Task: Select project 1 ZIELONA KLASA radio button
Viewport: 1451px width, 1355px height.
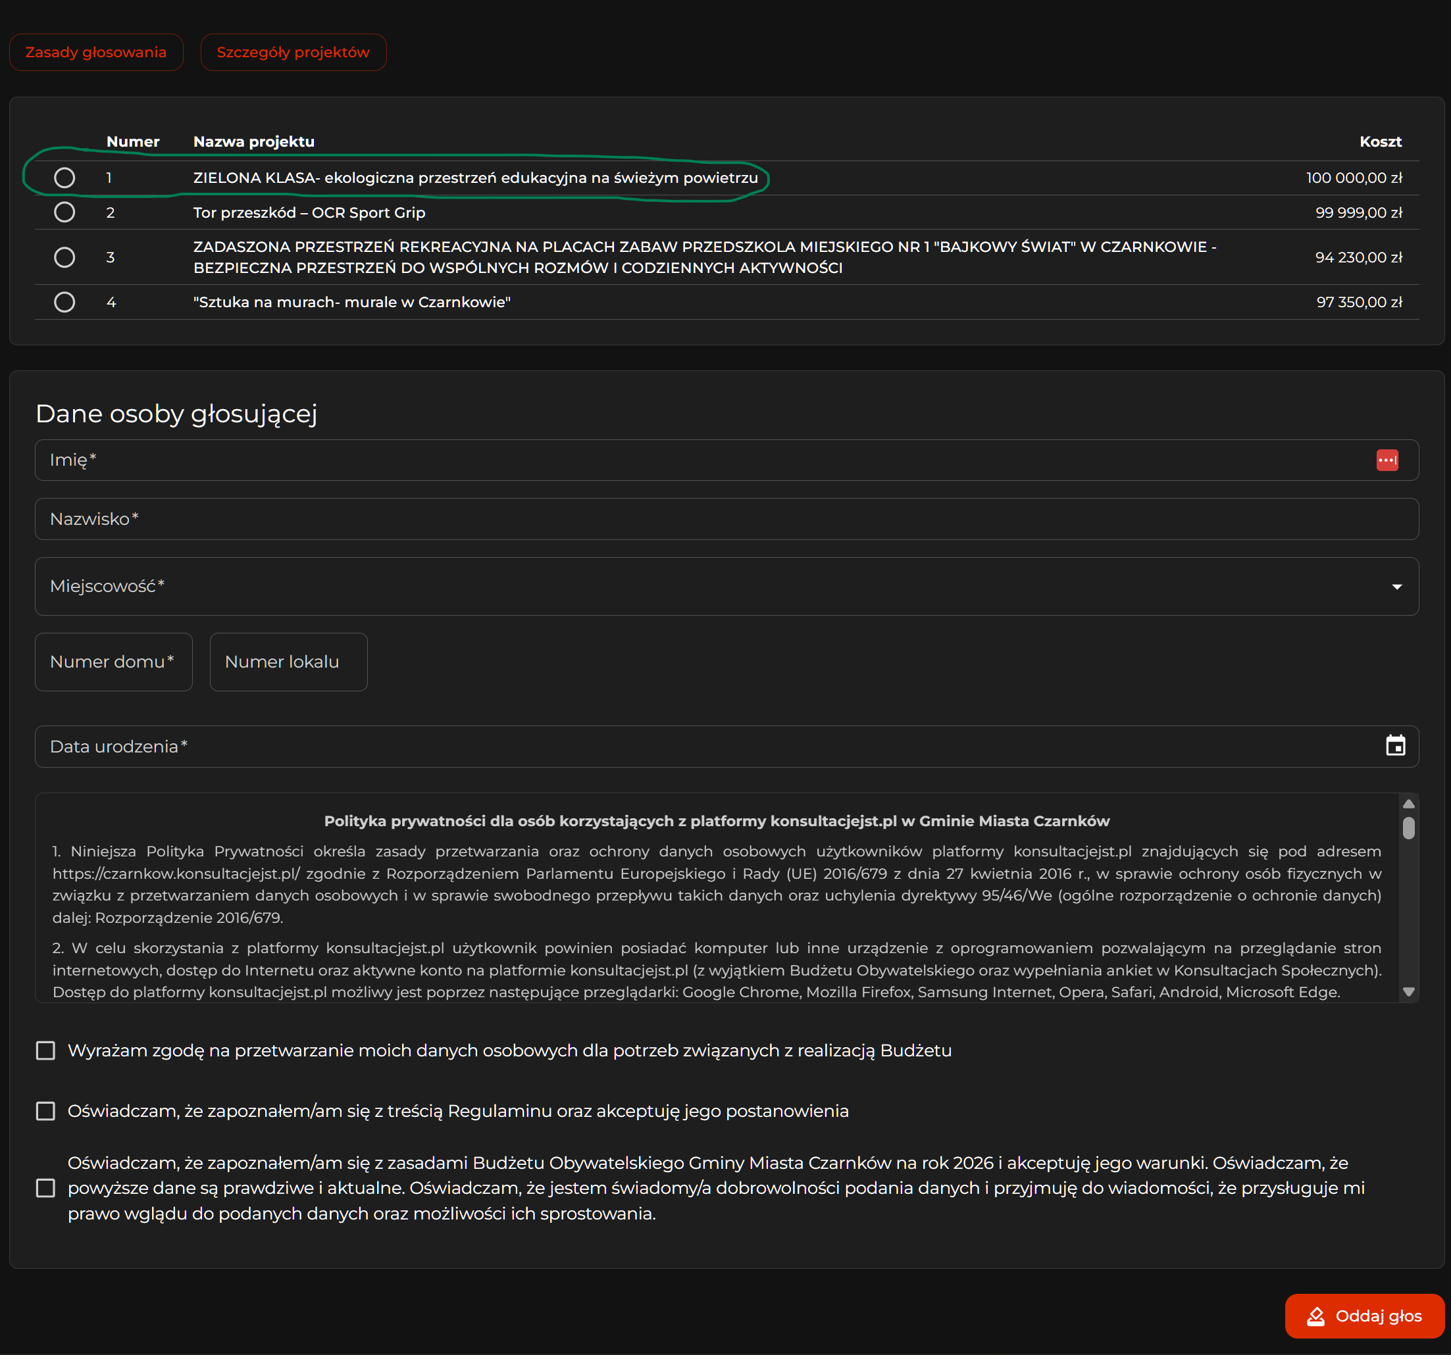Action: pyautogui.click(x=64, y=178)
